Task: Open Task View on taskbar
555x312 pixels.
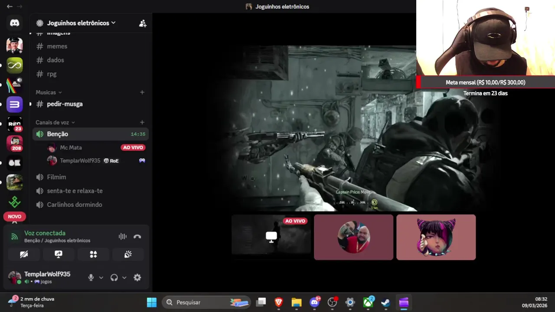Action: (261, 302)
